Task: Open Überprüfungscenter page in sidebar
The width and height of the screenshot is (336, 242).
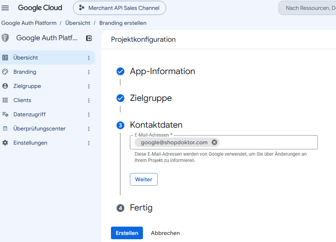Action: coord(47,128)
